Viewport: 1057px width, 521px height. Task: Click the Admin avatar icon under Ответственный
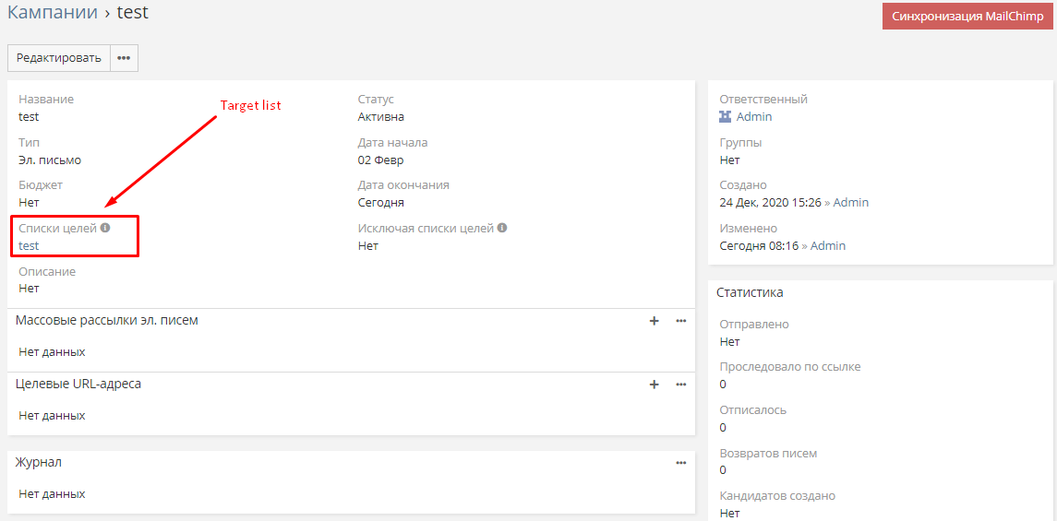click(x=726, y=117)
